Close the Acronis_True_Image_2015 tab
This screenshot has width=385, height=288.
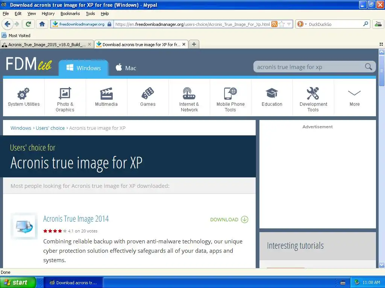[x=89, y=44]
